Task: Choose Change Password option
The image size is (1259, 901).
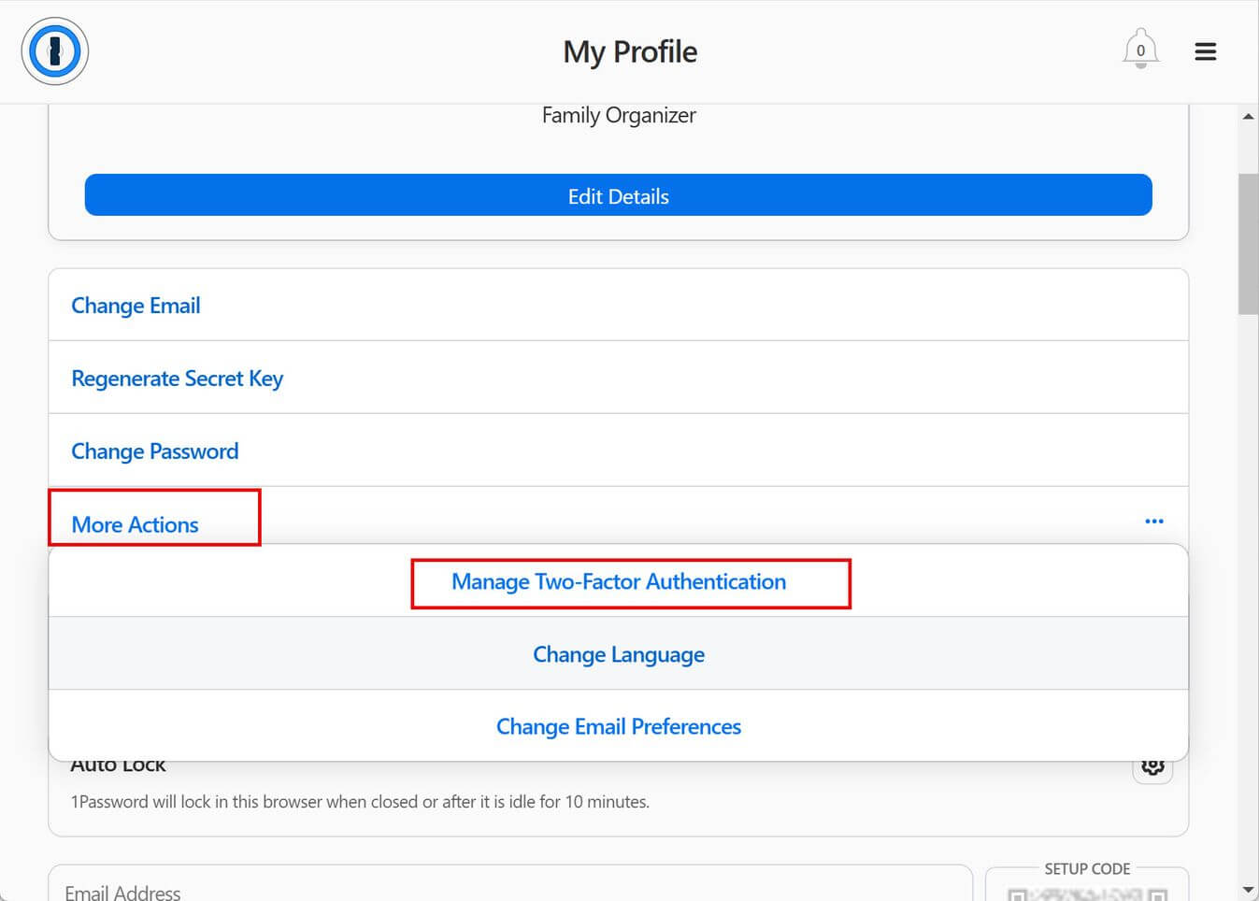Action: point(154,451)
